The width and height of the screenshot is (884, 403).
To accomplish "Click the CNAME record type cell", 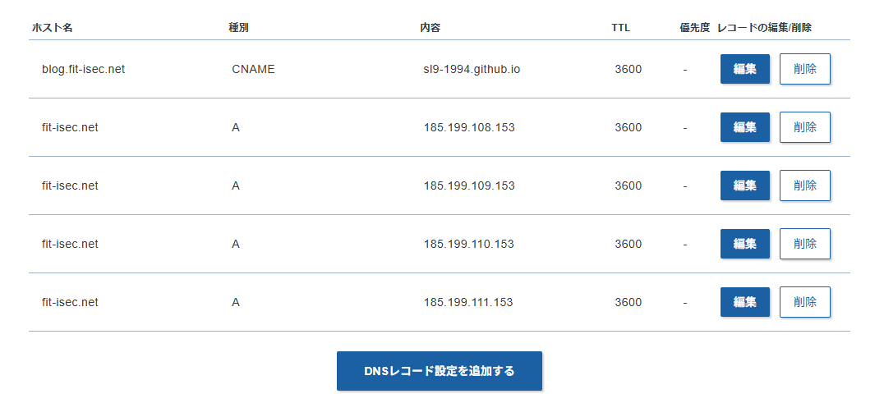I will pyautogui.click(x=253, y=69).
